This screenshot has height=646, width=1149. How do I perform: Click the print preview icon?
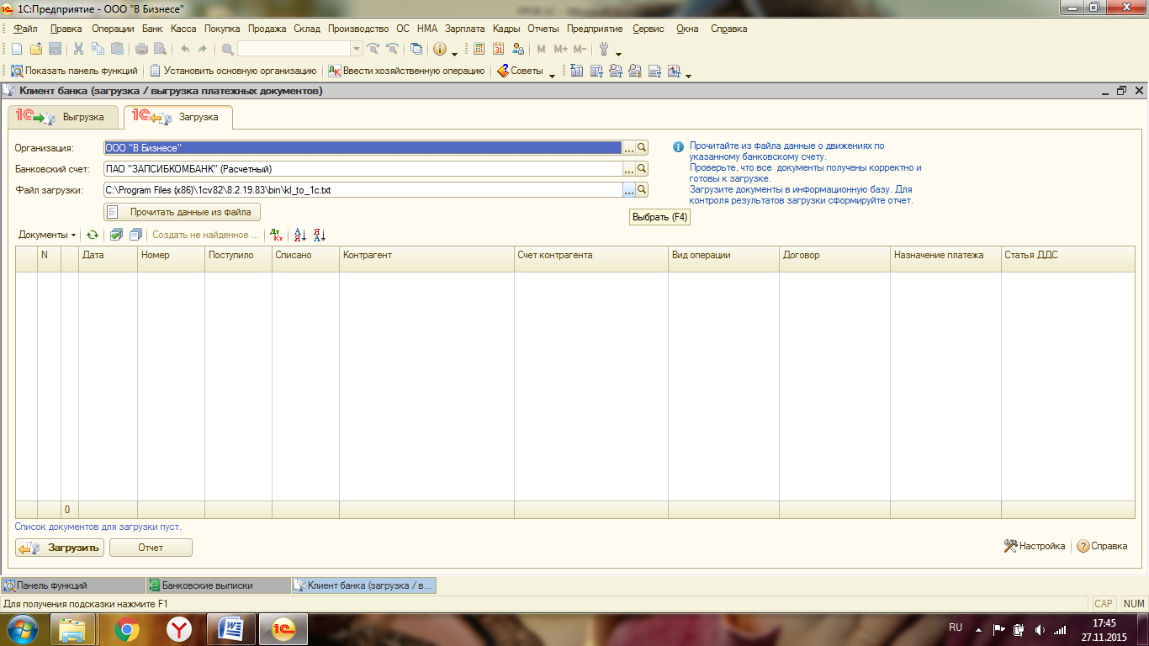pos(159,49)
